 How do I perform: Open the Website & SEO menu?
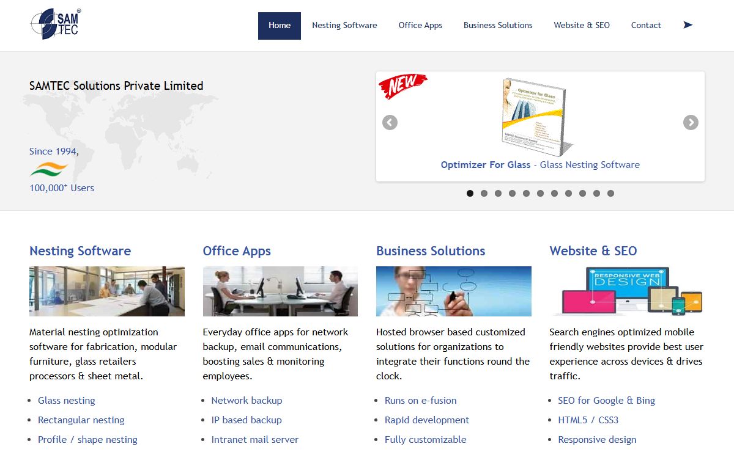point(582,26)
